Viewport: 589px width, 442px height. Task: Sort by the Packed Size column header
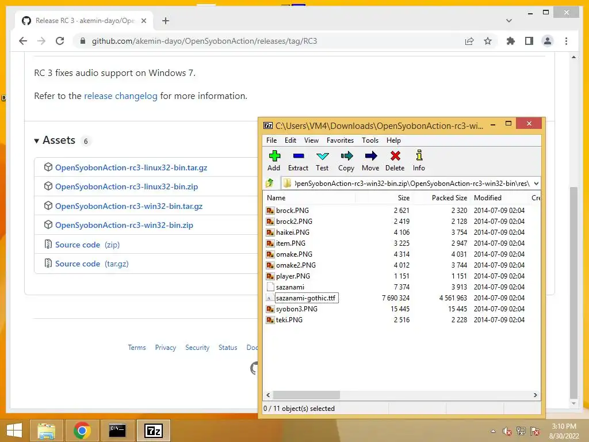(441, 198)
